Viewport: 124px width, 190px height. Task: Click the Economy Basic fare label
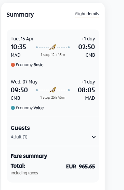[30, 65]
